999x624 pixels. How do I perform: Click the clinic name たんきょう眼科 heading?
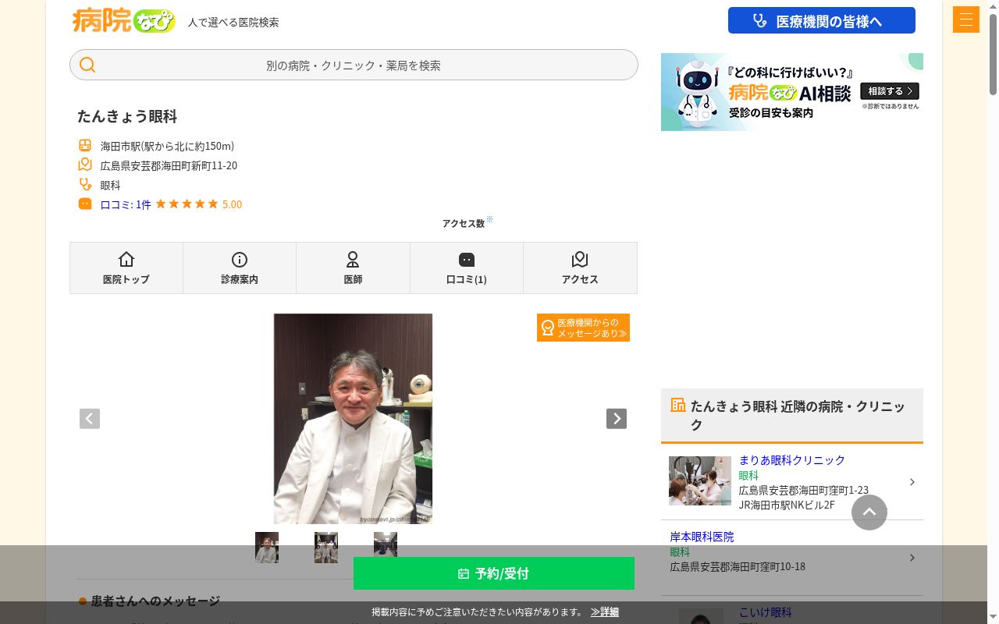point(127,116)
